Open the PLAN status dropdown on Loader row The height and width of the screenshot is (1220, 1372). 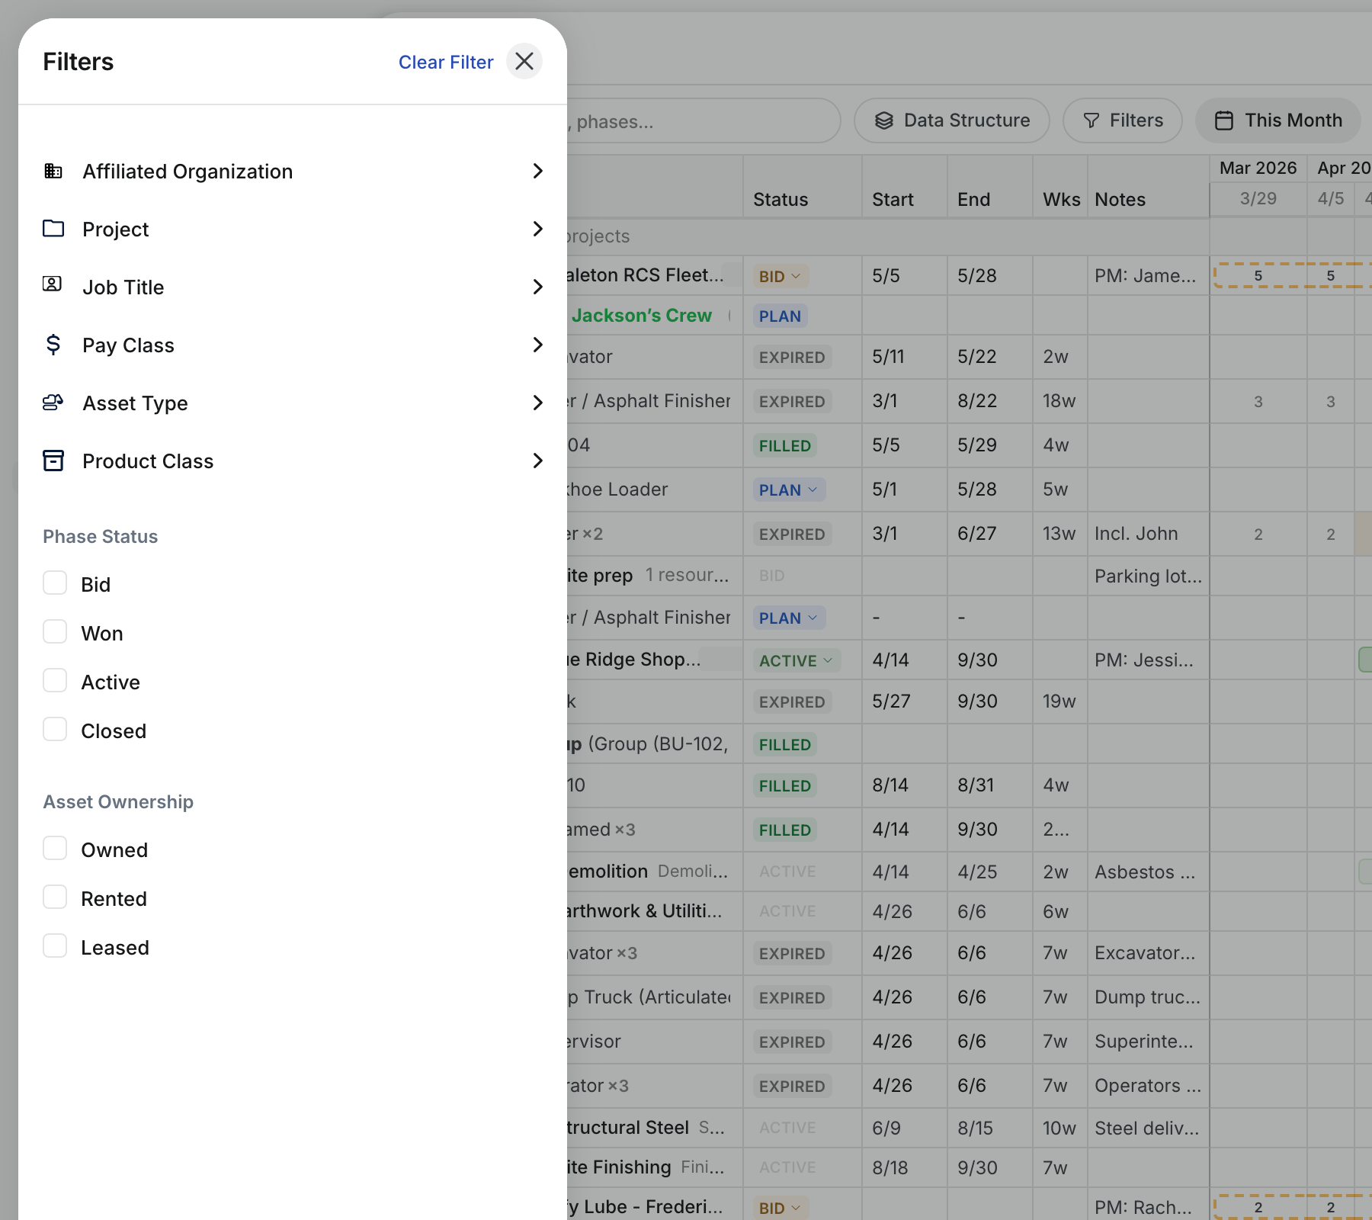pos(789,490)
